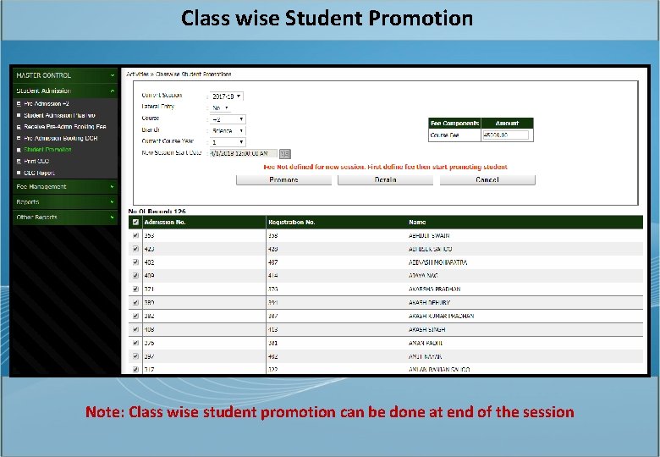
Task: Click the bullet icon beside Print CLC
Action: pyautogui.click(x=19, y=161)
